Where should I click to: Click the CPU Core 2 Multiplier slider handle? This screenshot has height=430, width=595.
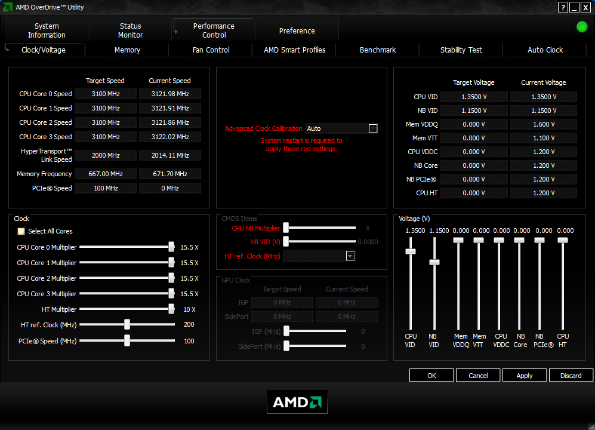click(x=171, y=278)
